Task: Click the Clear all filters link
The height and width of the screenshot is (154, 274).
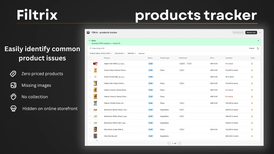Action: (x=141, y=53)
